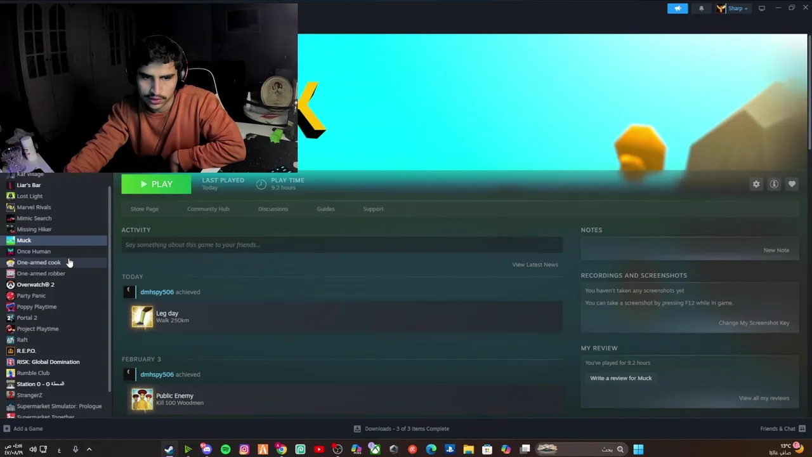Click the Project Playtime game icon

(10, 329)
